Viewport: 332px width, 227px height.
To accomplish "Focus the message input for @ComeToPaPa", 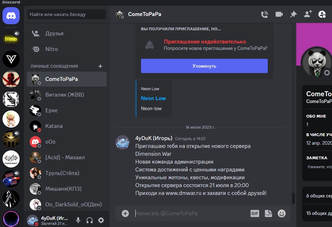I will tap(191, 213).
